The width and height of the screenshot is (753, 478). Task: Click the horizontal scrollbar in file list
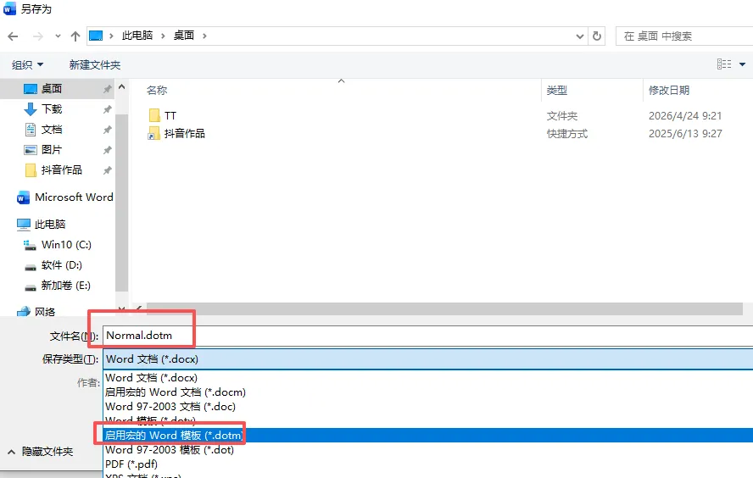444,308
